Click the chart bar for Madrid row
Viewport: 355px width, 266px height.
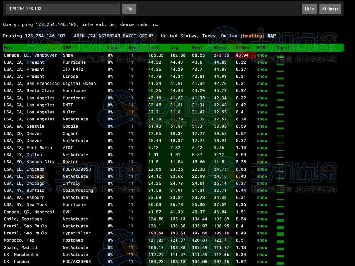pyautogui.click(x=280, y=249)
